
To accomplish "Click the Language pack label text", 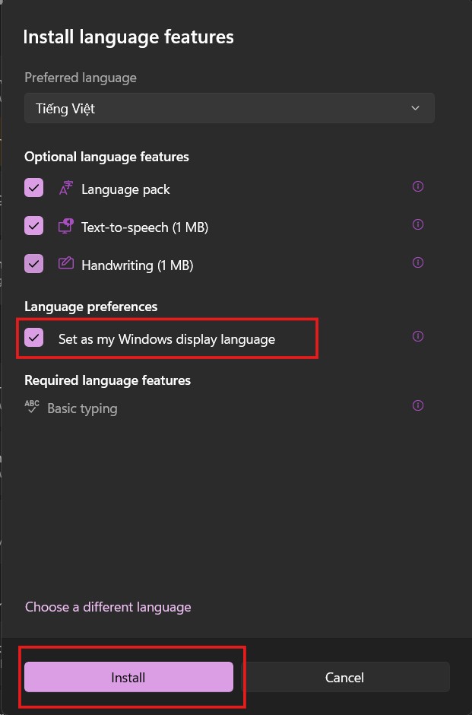I will 125,189.
